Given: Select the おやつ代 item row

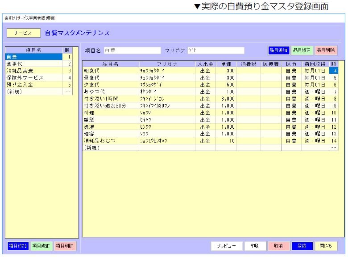Looking at the screenshot, I should click(x=211, y=92).
